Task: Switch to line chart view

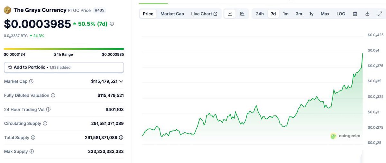Action: (230, 14)
